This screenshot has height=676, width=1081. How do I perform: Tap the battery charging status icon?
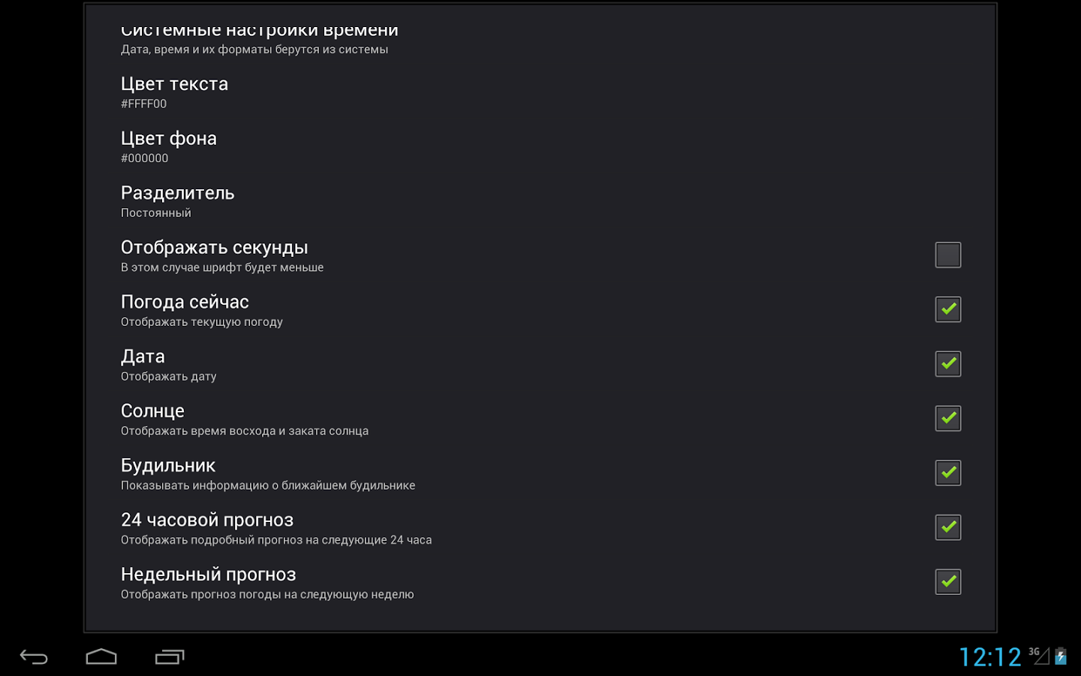1061,656
